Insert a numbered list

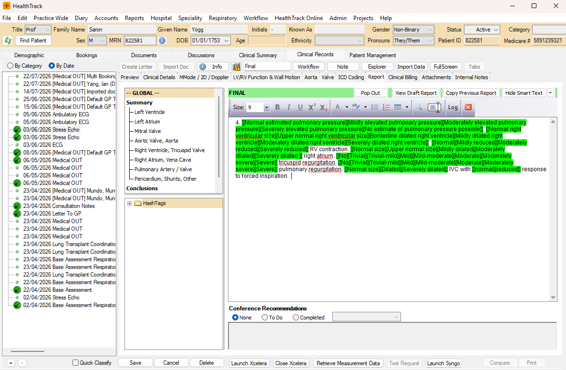pyautogui.click(x=386, y=107)
